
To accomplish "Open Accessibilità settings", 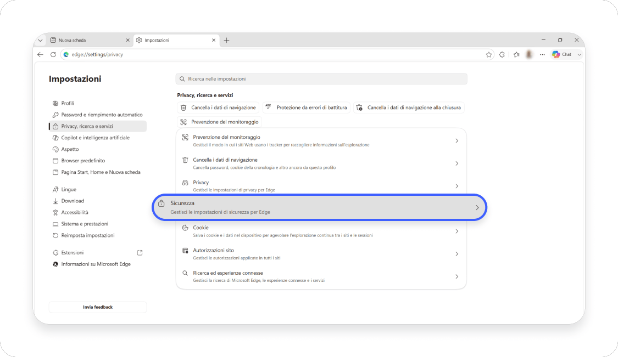I will [x=97, y=212].
